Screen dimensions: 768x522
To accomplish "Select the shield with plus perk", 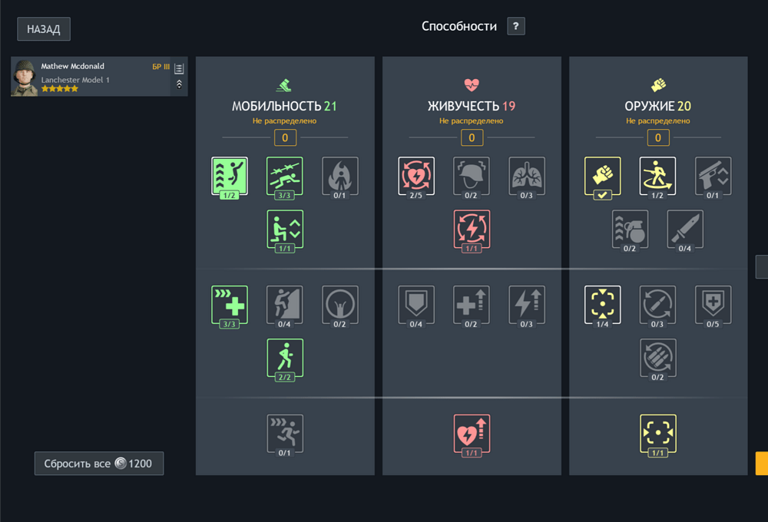I will [x=713, y=306].
